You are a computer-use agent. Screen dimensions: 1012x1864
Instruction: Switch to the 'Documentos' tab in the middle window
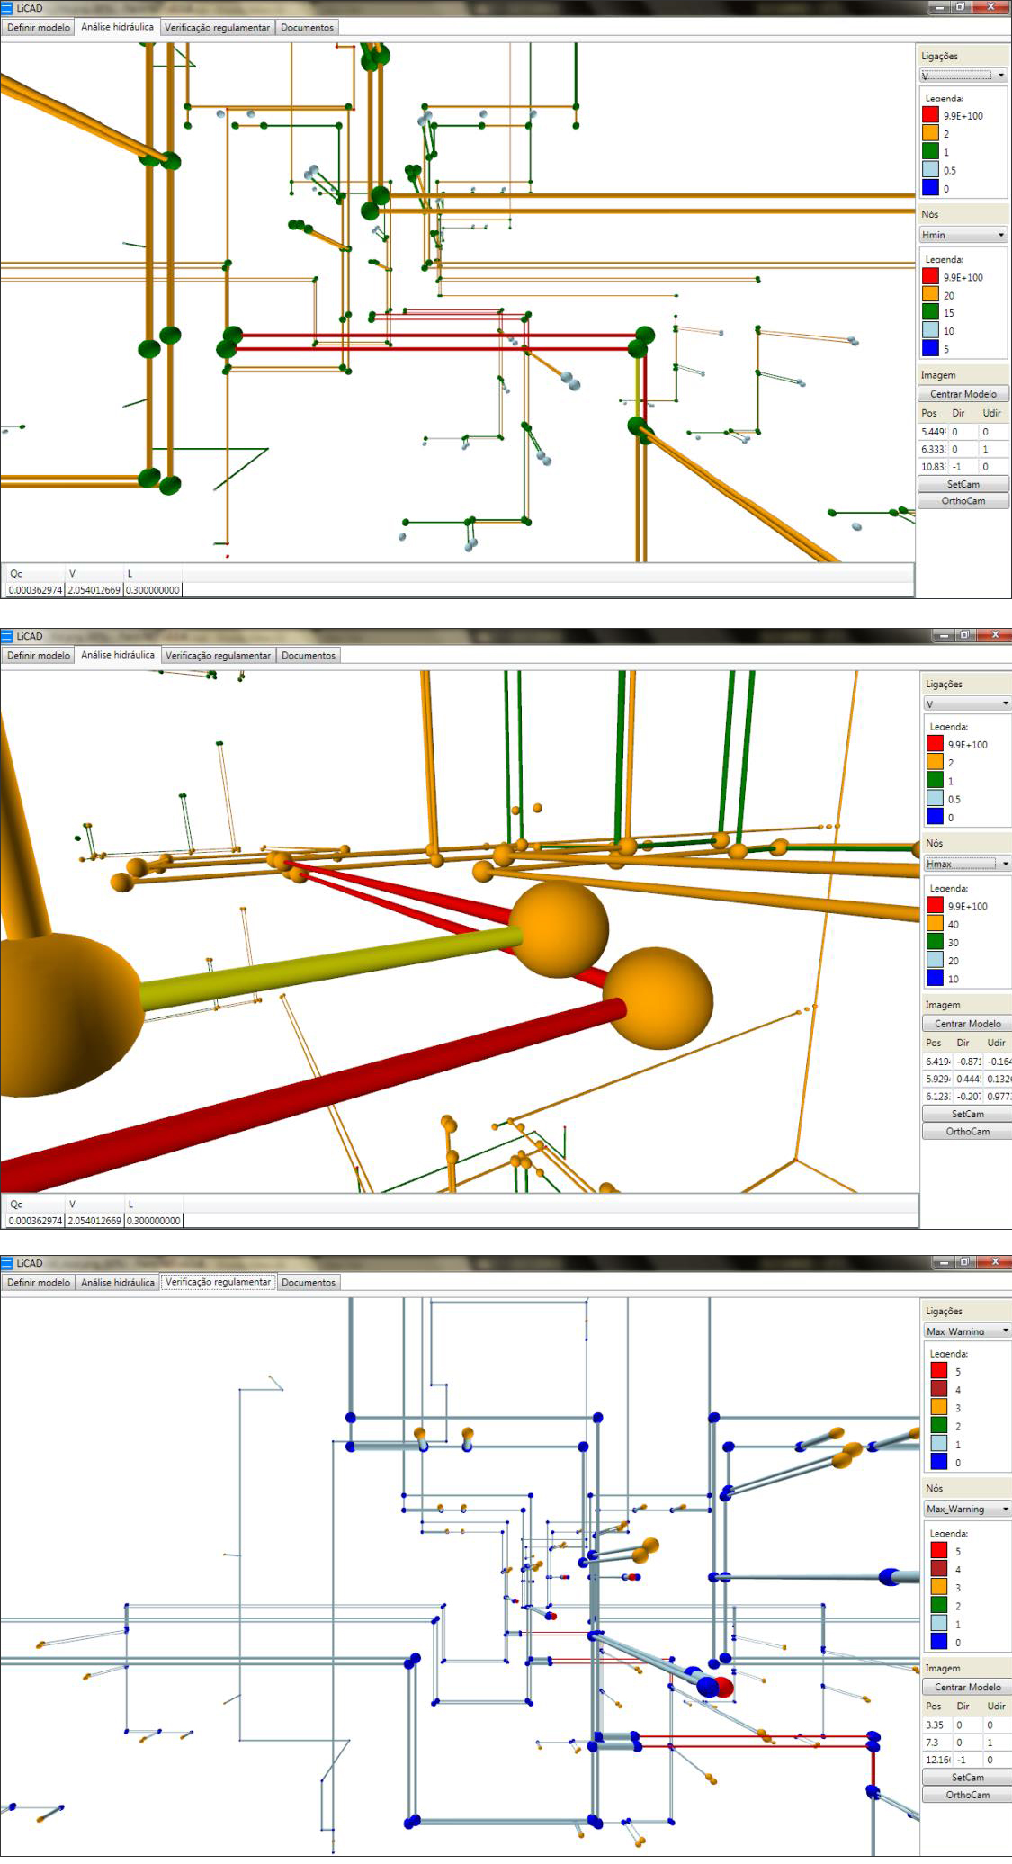(308, 656)
